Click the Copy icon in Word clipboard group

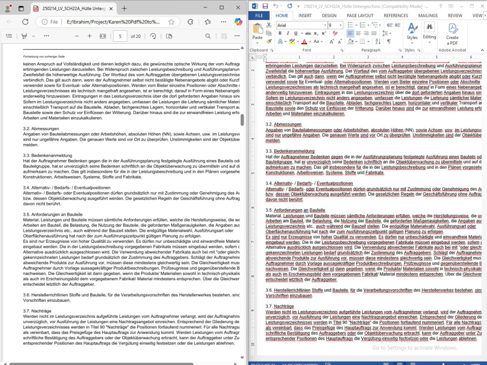[x=269, y=33]
